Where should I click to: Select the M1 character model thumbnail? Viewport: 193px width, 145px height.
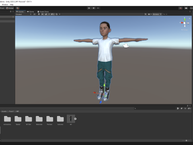(x=71, y=119)
